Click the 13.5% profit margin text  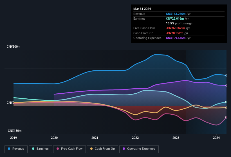180,23
